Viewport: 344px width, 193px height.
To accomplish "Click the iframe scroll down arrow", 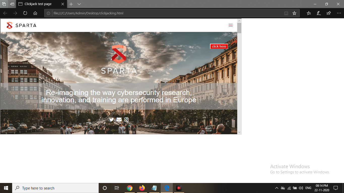I will point(239,132).
